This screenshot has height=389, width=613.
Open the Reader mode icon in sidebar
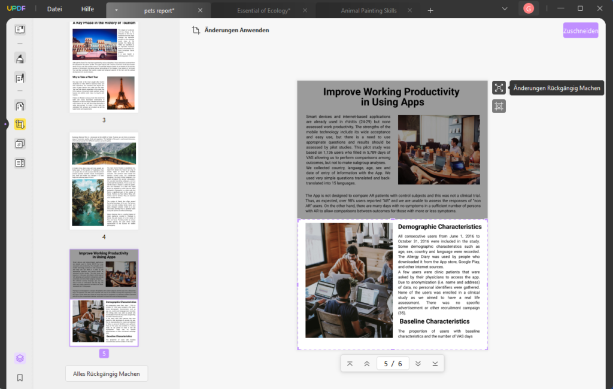point(20,29)
